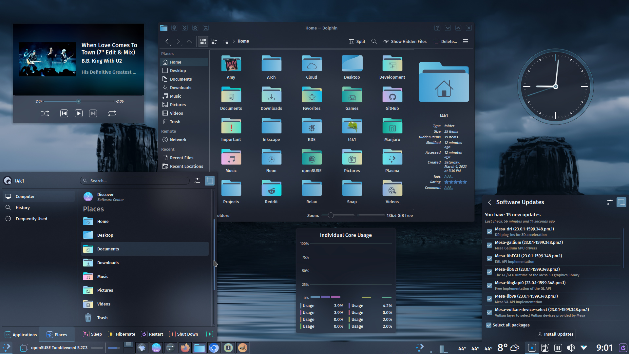Viewport: 629px width, 354px height.
Task: Open Dolphin hamburger menu
Action: click(466, 41)
